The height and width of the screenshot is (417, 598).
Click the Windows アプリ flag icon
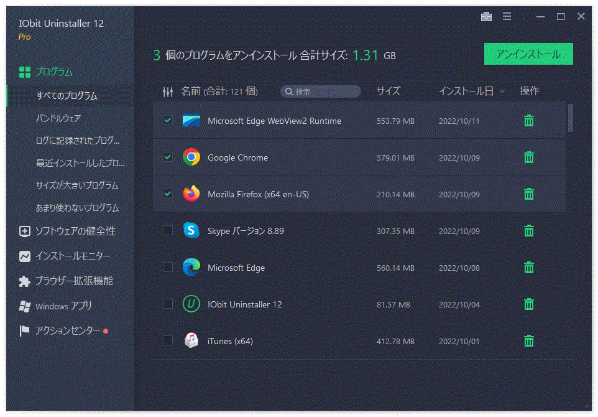tap(25, 306)
